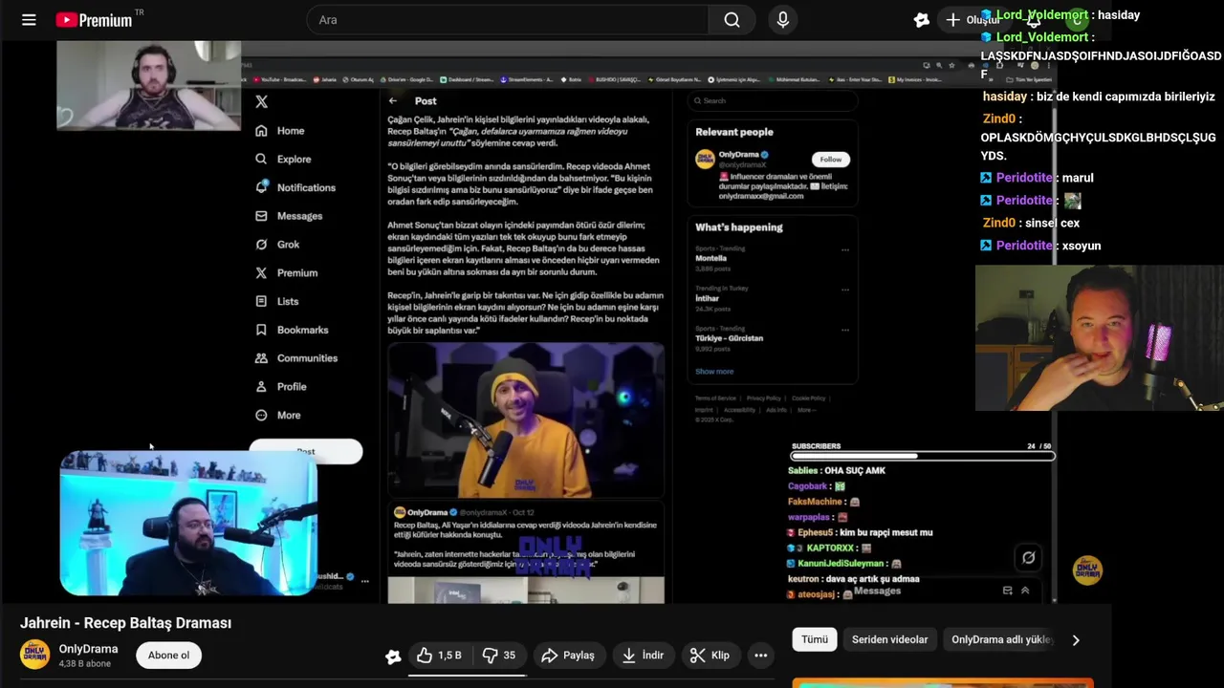Open OnlyDrama avatar under Relevant people

coord(705,160)
